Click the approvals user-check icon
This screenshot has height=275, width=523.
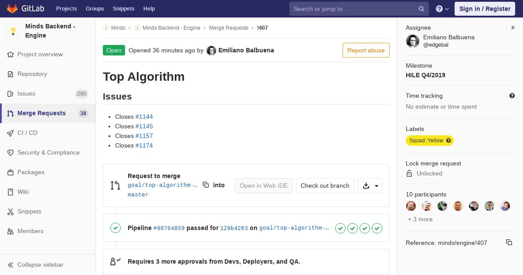[115, 261]
